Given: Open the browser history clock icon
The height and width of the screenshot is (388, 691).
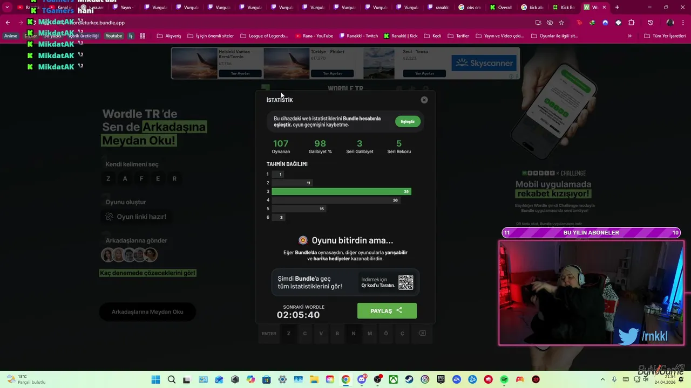Looking at the screenshot, I should [x=651, y=23].
